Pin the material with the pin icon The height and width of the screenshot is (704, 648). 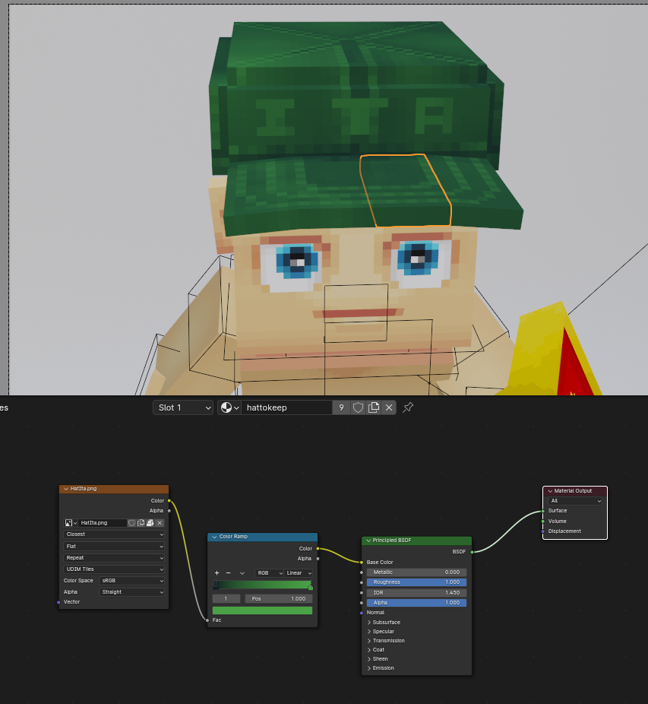(408, 407)
